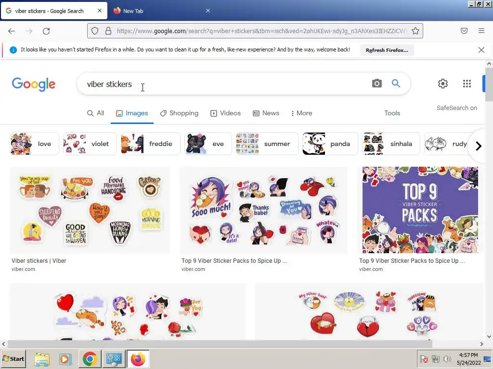Choose the panda suggestion chip

pos(330,144)
